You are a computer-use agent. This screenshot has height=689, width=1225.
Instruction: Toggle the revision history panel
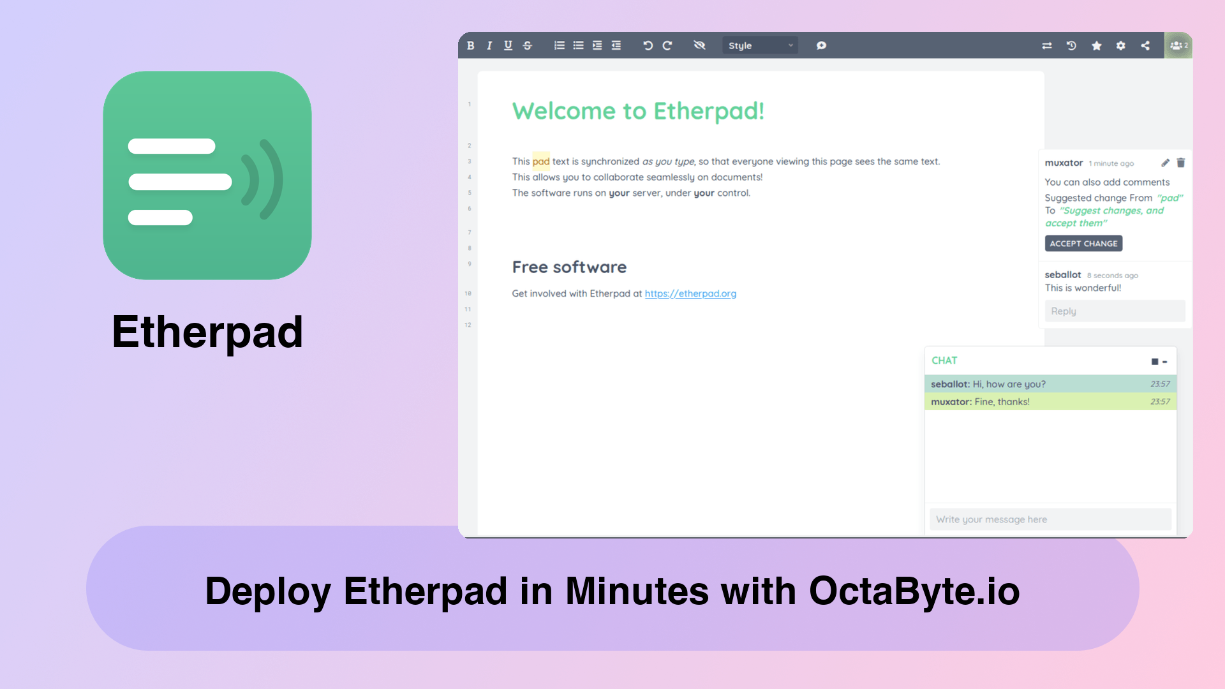click(1071, 45)
